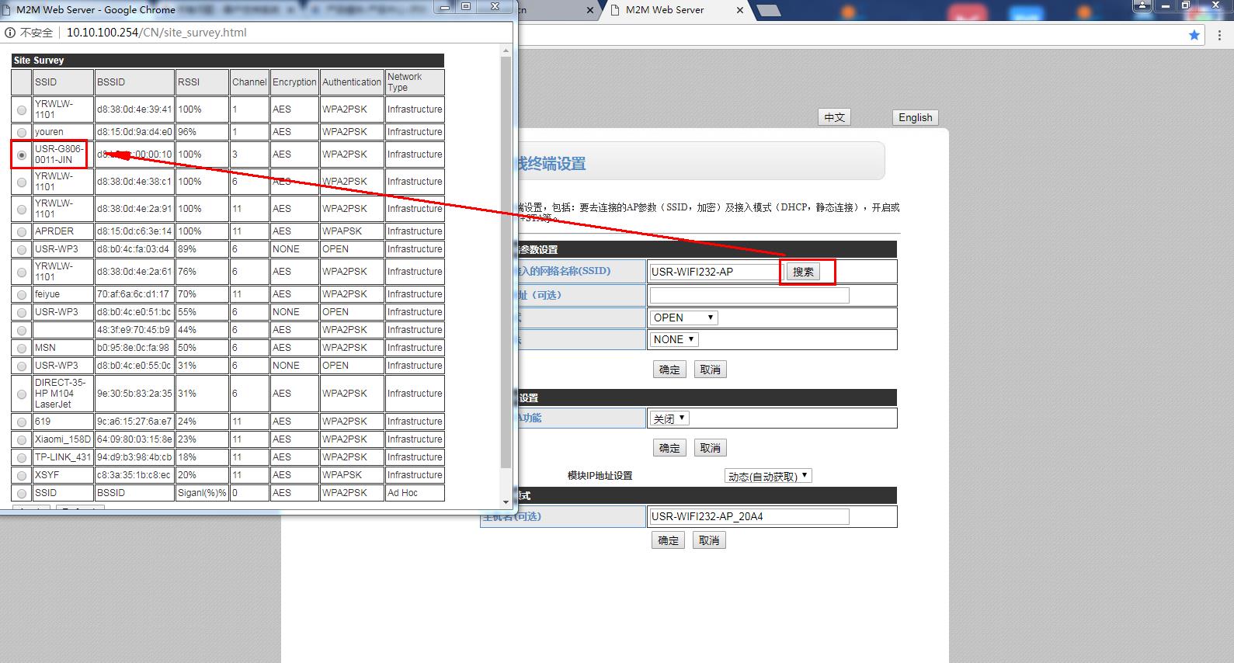Click the Site Survey scrollbar up arrow

(x=506, y=51)
